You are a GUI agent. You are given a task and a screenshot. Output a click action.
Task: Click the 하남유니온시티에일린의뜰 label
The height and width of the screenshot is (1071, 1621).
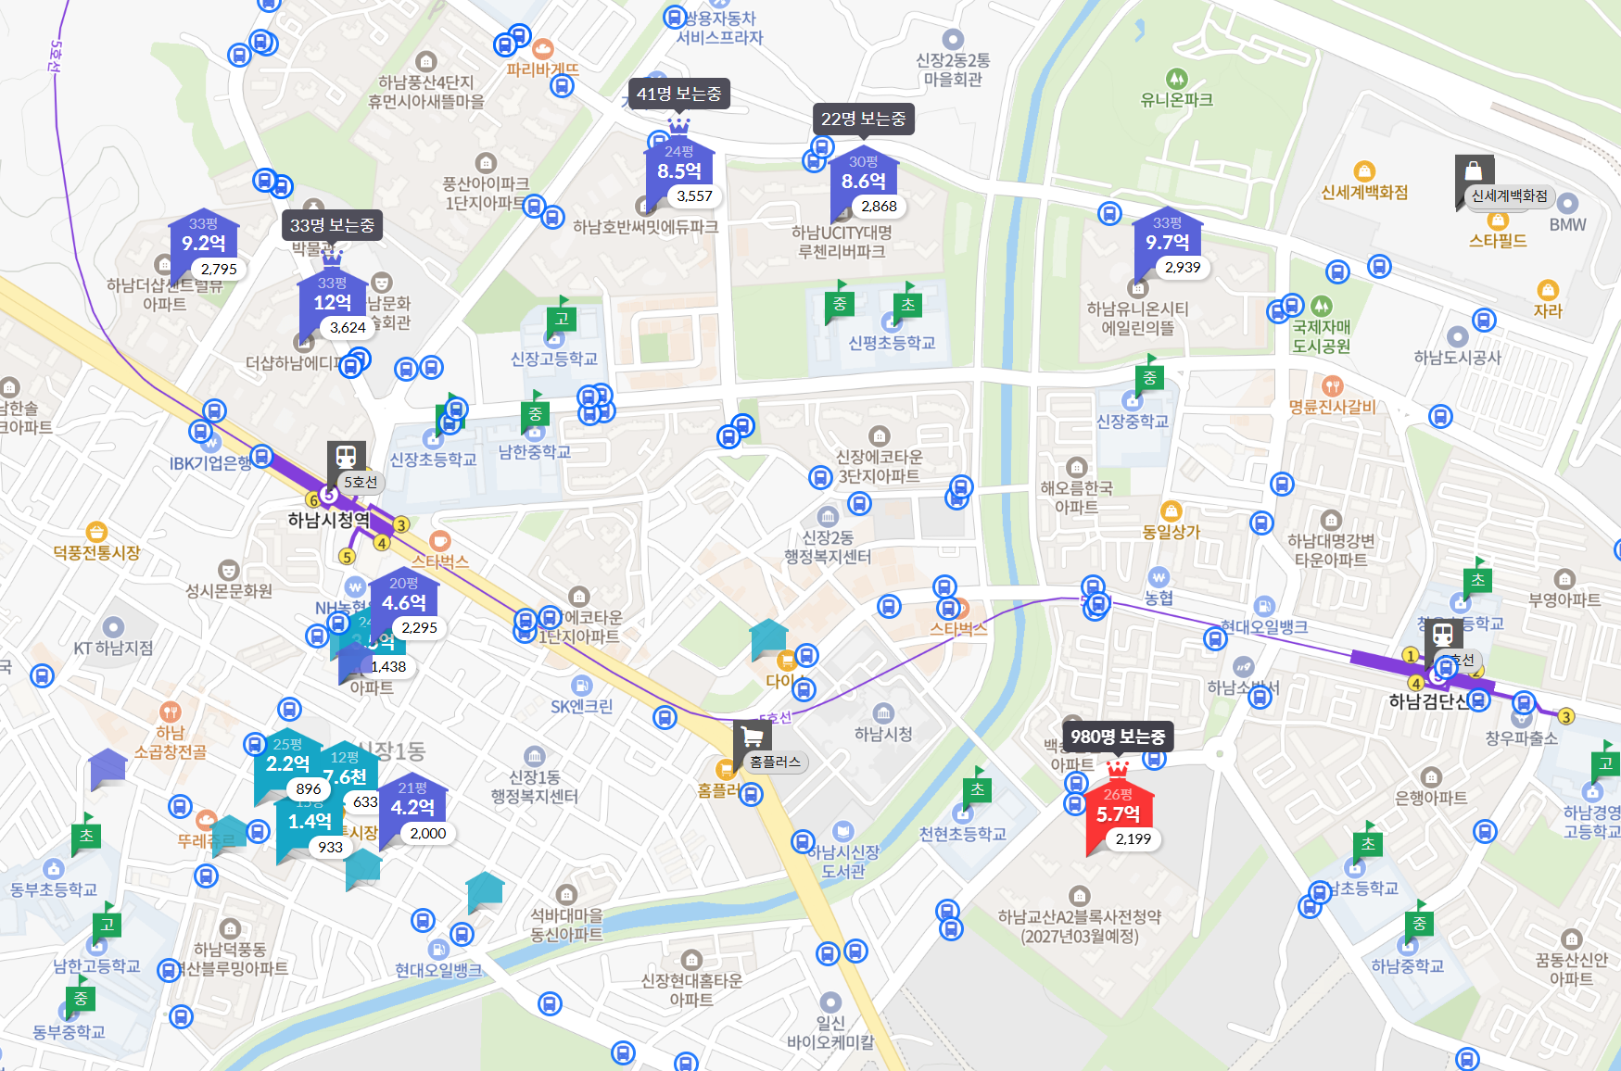point(1138,319)
